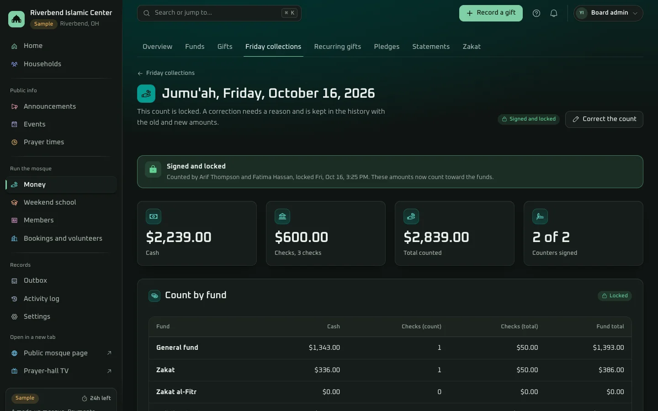This screenshot has height=411, width=658.
Task: Open Public mosque page in new tab
Action: pos(61,353)
